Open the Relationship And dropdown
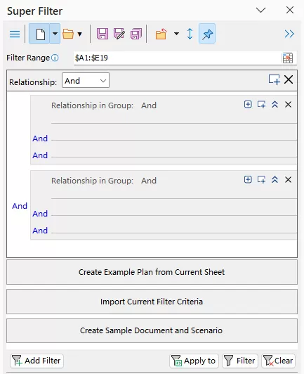Image resolution: width=304 pixels, height=374 pixels. [x=86, y=80]
